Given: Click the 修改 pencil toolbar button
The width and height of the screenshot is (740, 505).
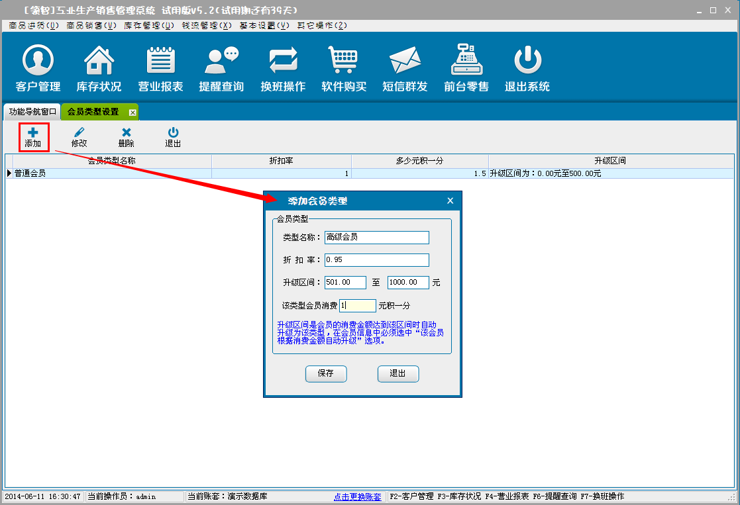Looking at the screenshot, I should (79, 138).
